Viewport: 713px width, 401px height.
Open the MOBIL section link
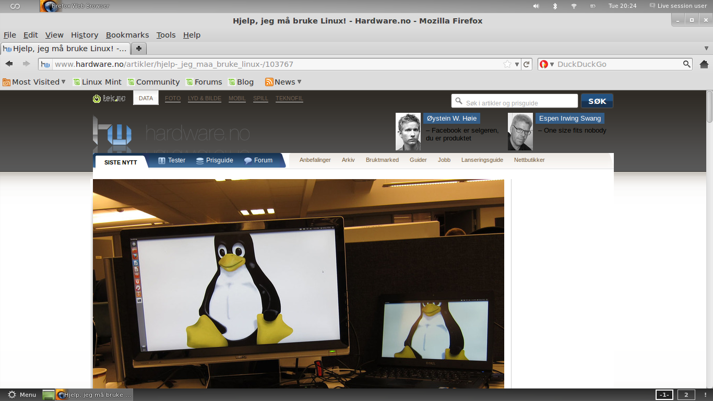[x=237, y=98]
